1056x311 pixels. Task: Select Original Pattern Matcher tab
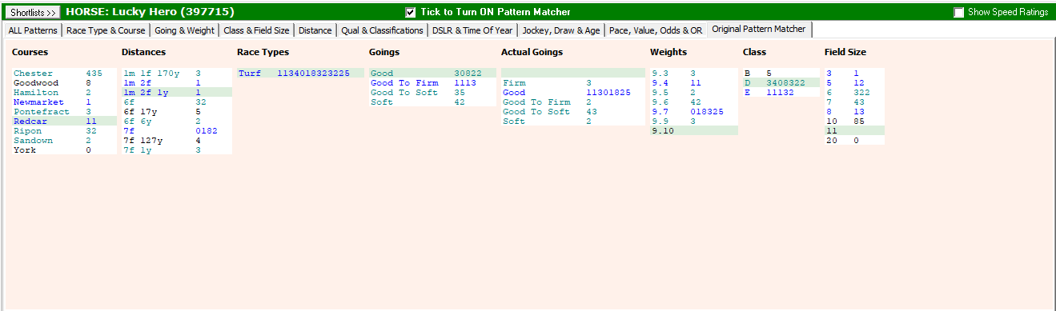(x=759, y=29)
